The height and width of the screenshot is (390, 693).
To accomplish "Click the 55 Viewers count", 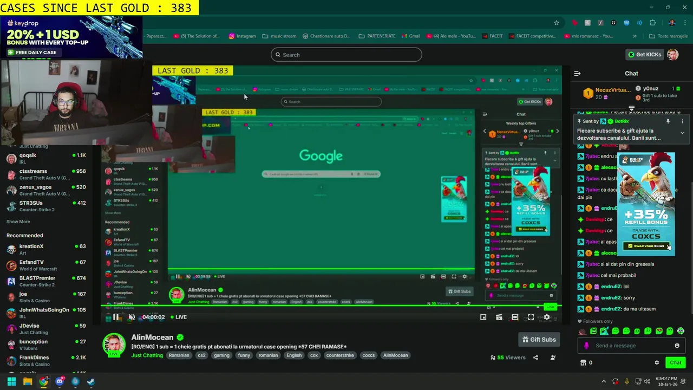I will pos(508,357).
